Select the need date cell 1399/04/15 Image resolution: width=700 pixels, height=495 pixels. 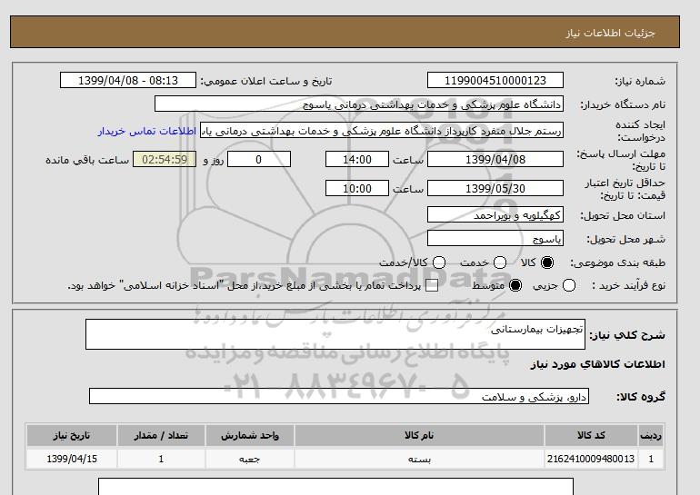coord(72,459)
